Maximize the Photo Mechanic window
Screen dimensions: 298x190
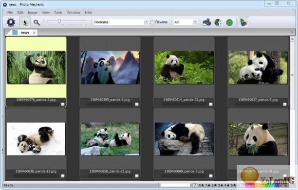tap(277, 3)
